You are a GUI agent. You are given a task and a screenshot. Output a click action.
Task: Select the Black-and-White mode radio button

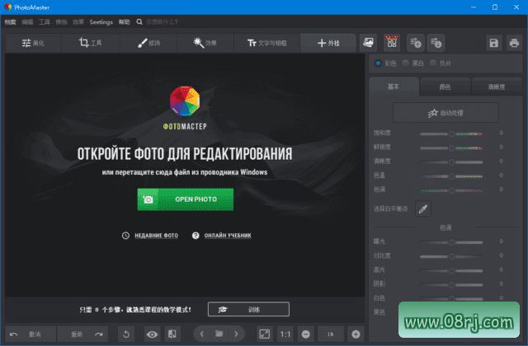click(405, 63)
